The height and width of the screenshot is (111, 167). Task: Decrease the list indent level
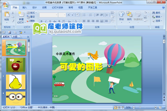tap(97, 15)
